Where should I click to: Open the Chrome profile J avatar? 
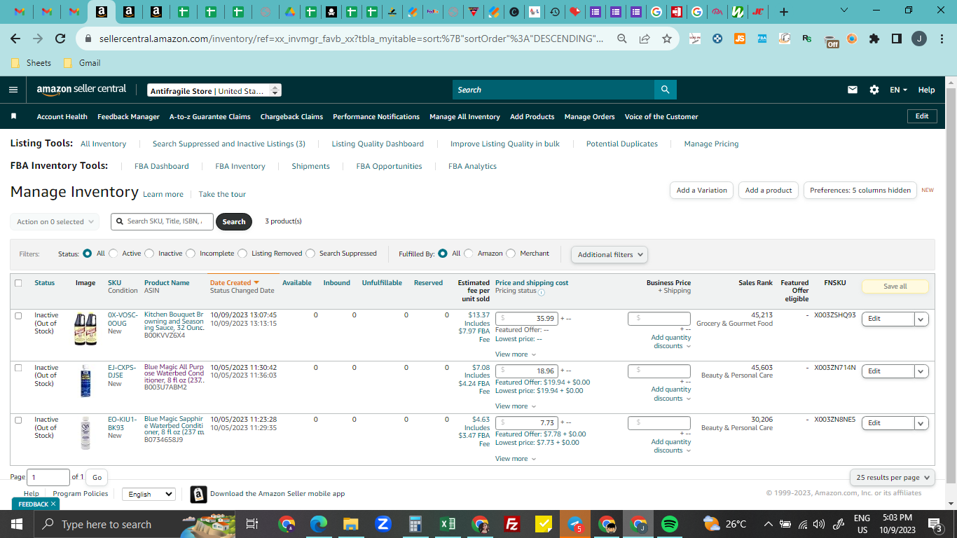tap(919, 39)
